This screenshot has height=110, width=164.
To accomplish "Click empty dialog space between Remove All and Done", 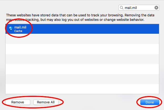I will [x=100, y=102].
